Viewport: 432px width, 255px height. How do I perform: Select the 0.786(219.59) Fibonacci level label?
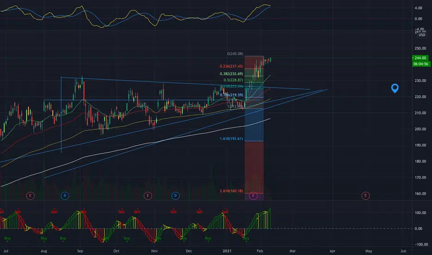[x=231, y=95]
